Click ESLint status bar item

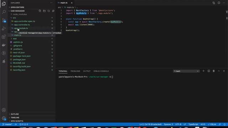point(212,124)
